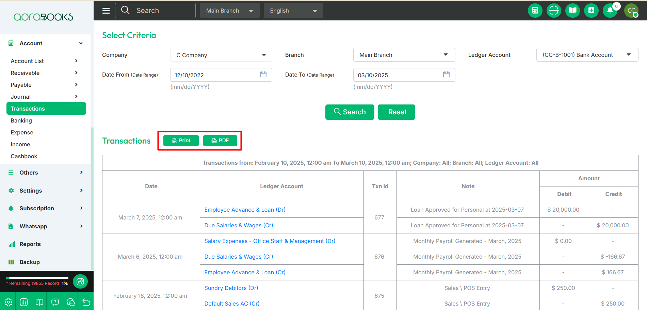The height and width of the screenshot is (310, 647).
Task: Open Expense in sidebar
Action: (22, 132)
